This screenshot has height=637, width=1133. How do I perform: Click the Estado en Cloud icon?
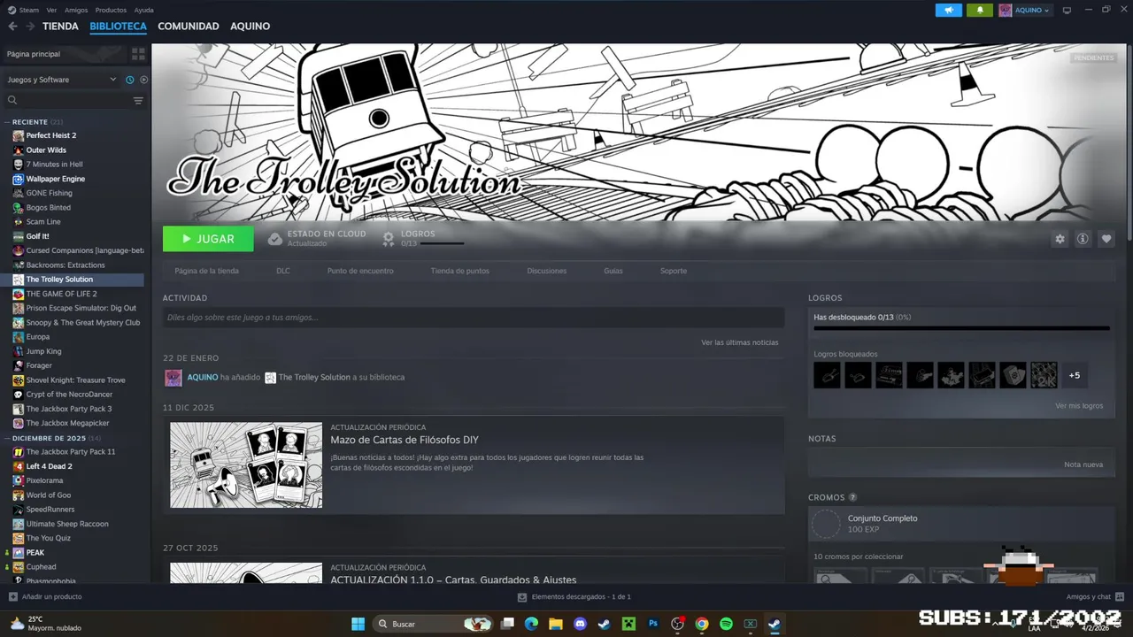(275, 239)
